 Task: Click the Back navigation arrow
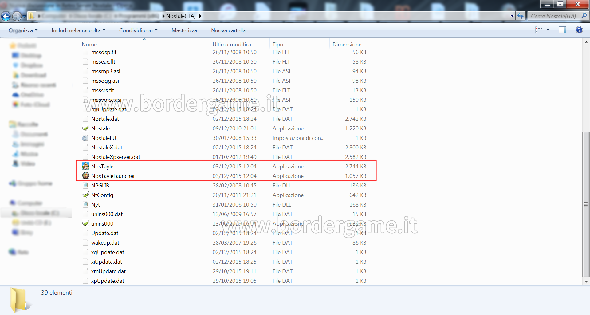point(6,16)
